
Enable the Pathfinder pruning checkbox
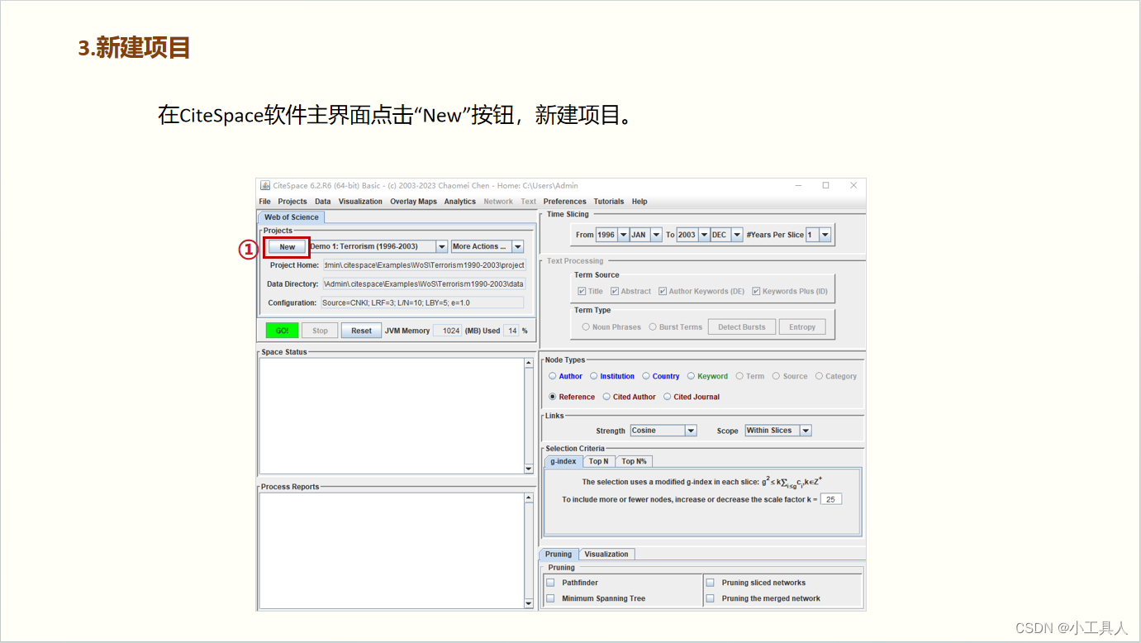[550, 583]
